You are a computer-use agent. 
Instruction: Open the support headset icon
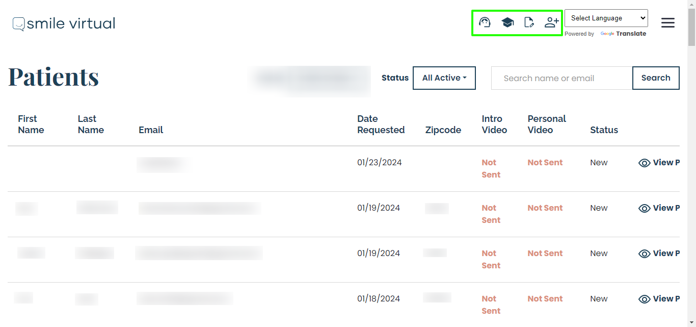[485, 22]
